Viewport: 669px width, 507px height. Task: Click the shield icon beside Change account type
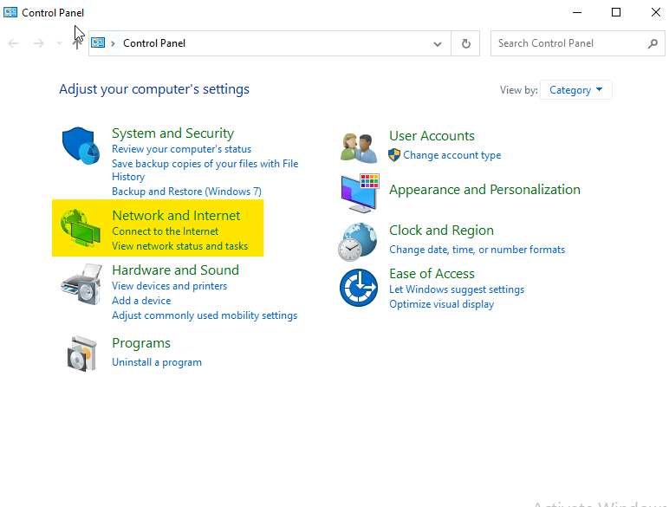[394, 155]
